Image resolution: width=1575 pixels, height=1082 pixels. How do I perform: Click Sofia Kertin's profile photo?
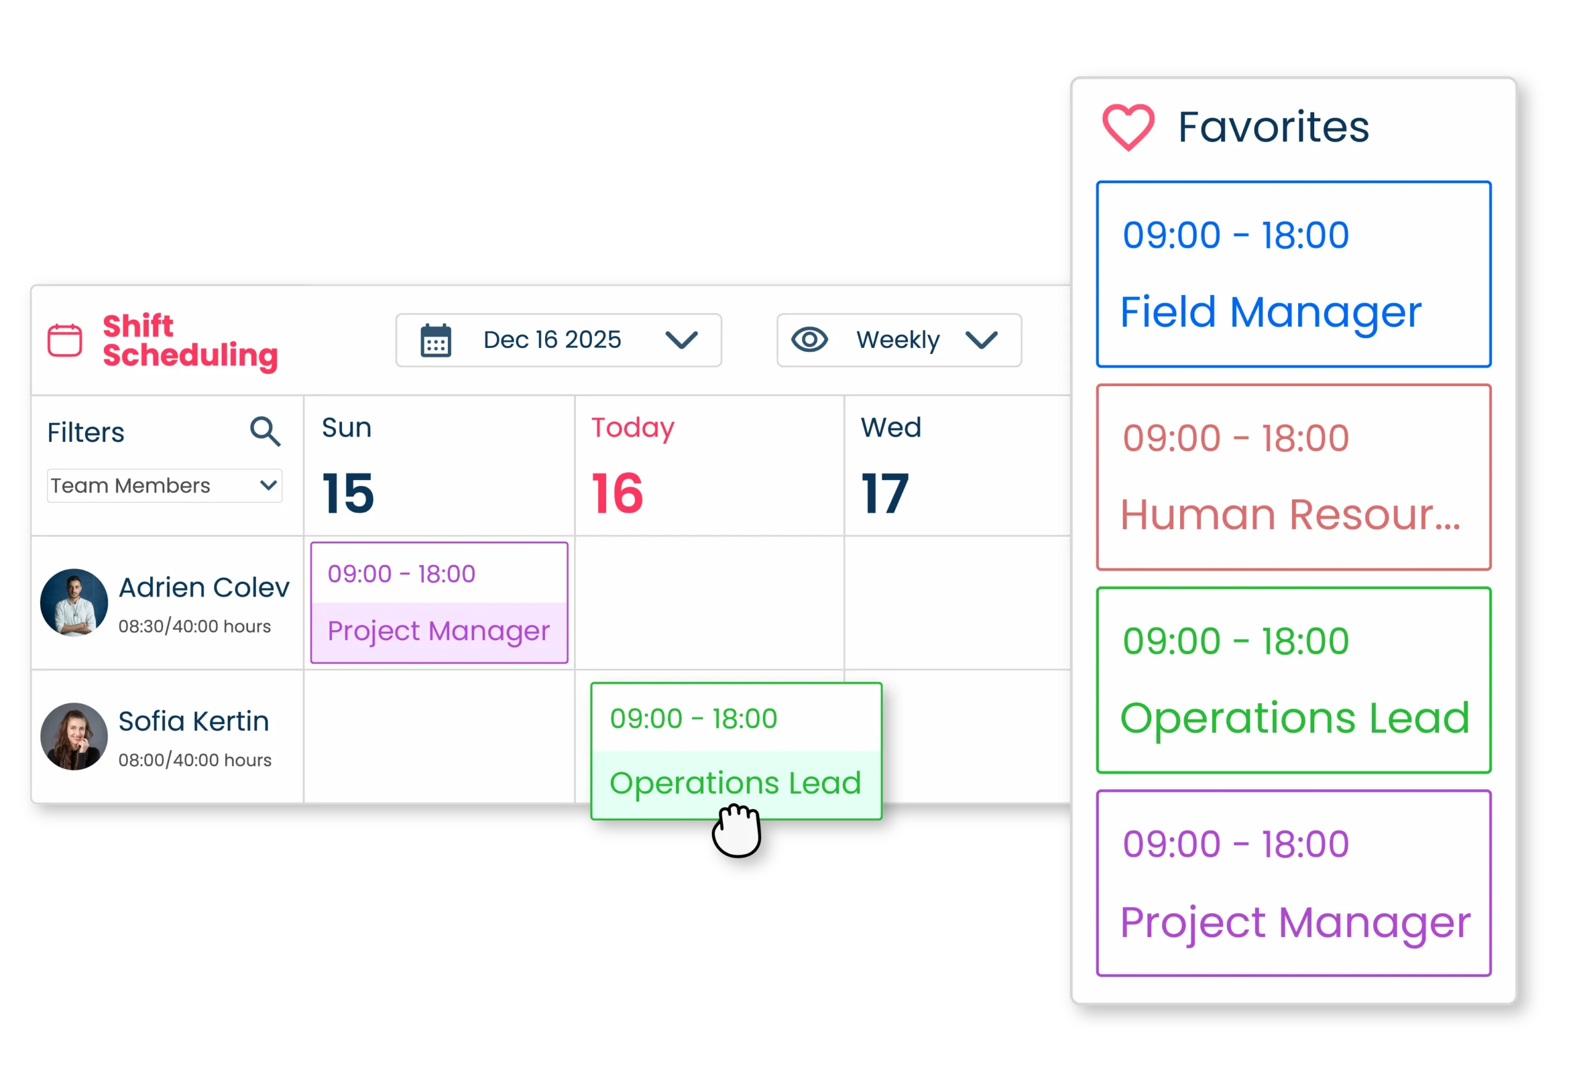[74, 736]
